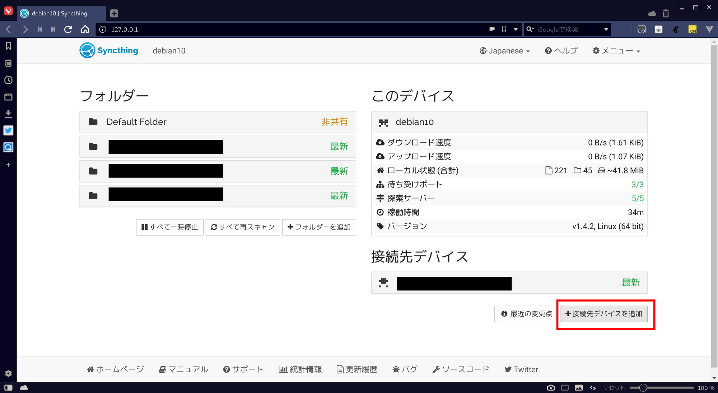Toggle images icon in status bar
The image size is (718, 393).
pos(579,388)
